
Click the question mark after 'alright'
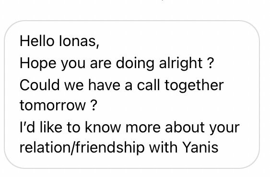211,63
